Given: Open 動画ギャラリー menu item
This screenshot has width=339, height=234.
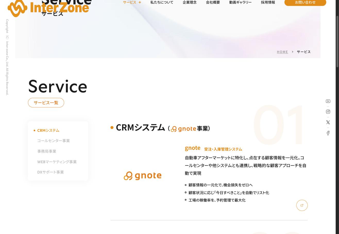Looking at the screenshot, I should pos(240,2).
